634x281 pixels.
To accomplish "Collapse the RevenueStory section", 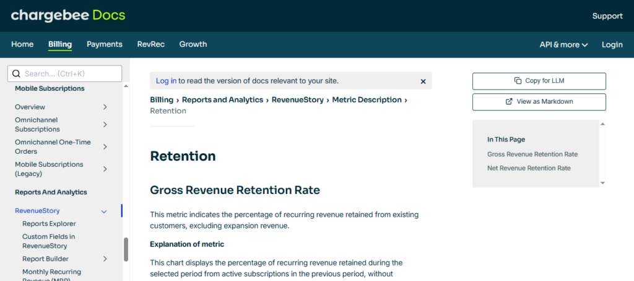I will 104,211.
